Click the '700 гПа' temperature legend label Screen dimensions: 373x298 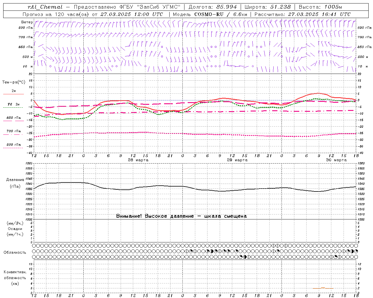(13, 131)
